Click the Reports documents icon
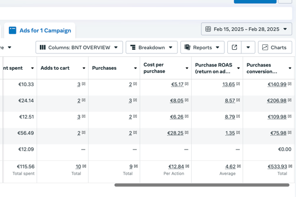 tap(187, 47)
